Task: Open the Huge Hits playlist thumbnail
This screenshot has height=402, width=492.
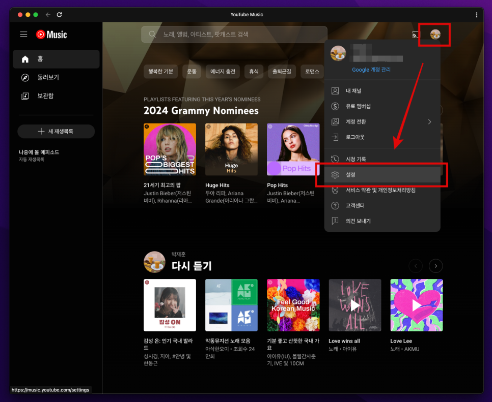Action: click(x=231, y=149)
